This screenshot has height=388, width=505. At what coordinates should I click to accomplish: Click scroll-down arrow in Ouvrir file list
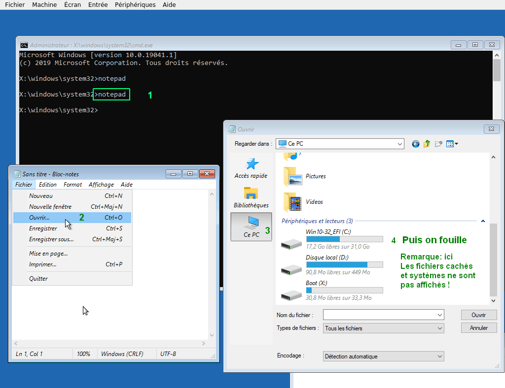[x=493, y=300]
